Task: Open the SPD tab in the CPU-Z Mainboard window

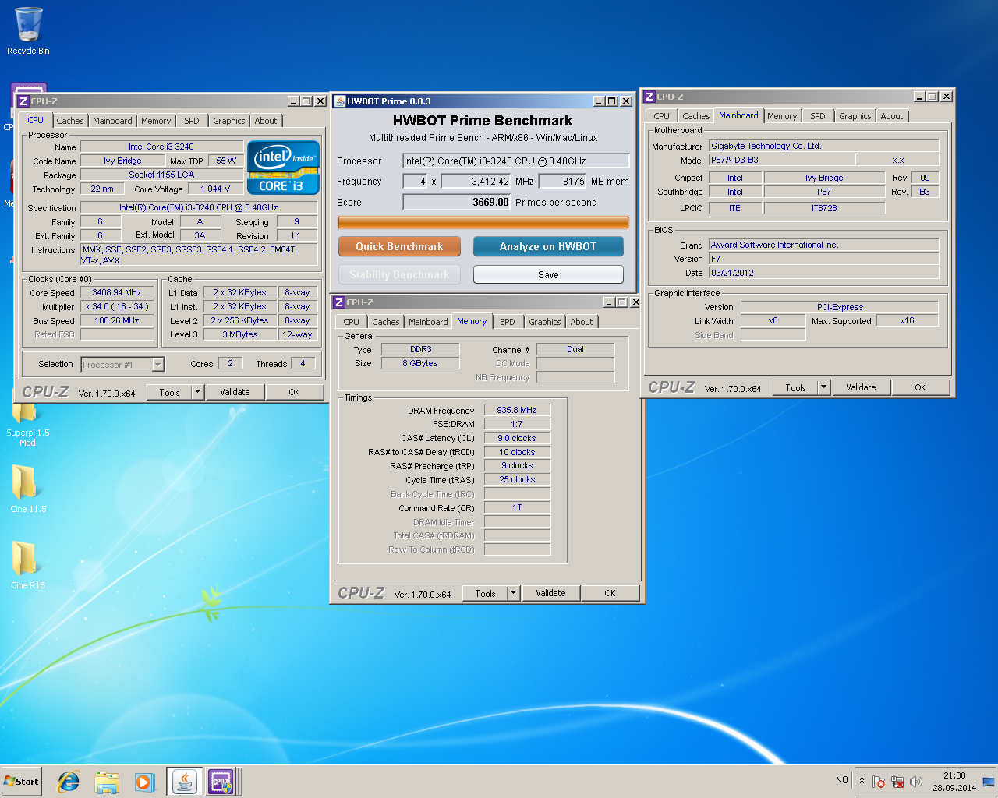Action: click(818, 116)
